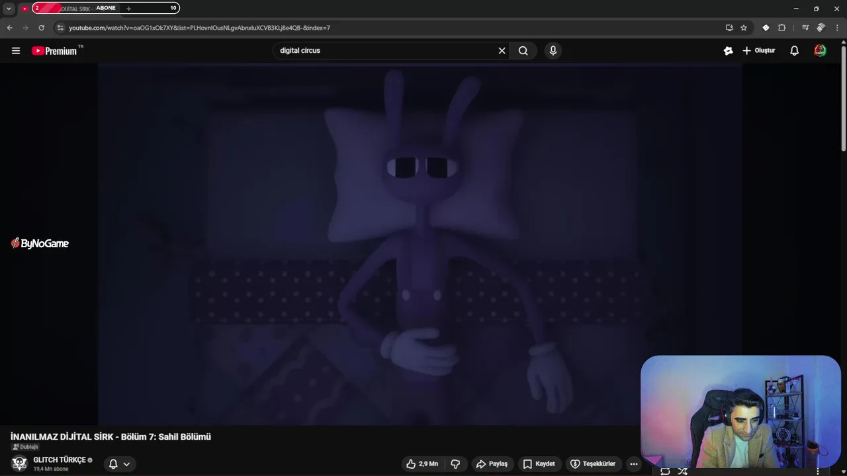The image size is (847, 476).
Task: Open the GLITCH TÜRKÇE channel name link
Action: (x=60, y=460)
